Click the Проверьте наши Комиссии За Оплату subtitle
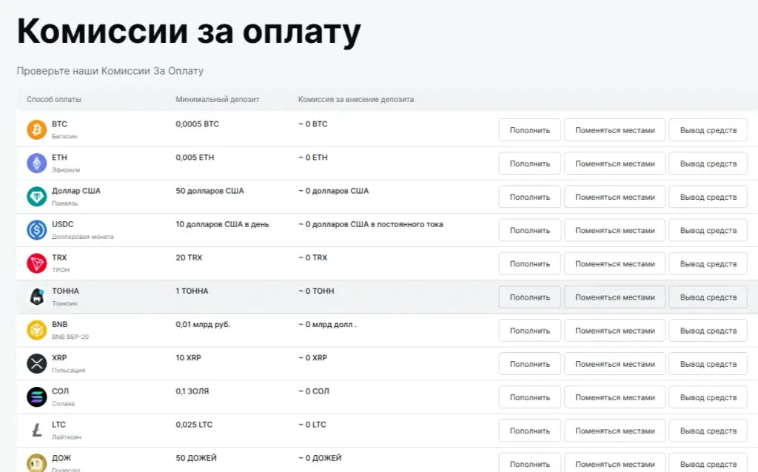The image size is (758, 472). 110,71
